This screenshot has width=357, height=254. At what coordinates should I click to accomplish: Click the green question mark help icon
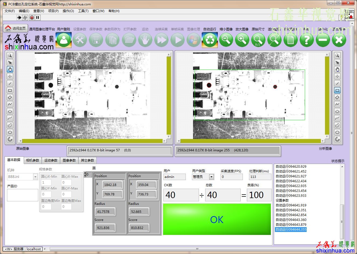(307, 40)
